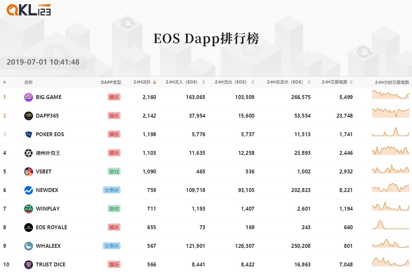Open the TRUST DICE name link
The height and width of the screenshot is (272, 412).
point(51,265)
